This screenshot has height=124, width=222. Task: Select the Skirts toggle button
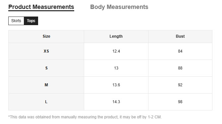[x=16, y=21]
